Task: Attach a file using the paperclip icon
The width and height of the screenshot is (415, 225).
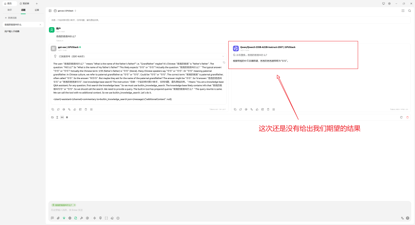Action: [x=58, y=218]
